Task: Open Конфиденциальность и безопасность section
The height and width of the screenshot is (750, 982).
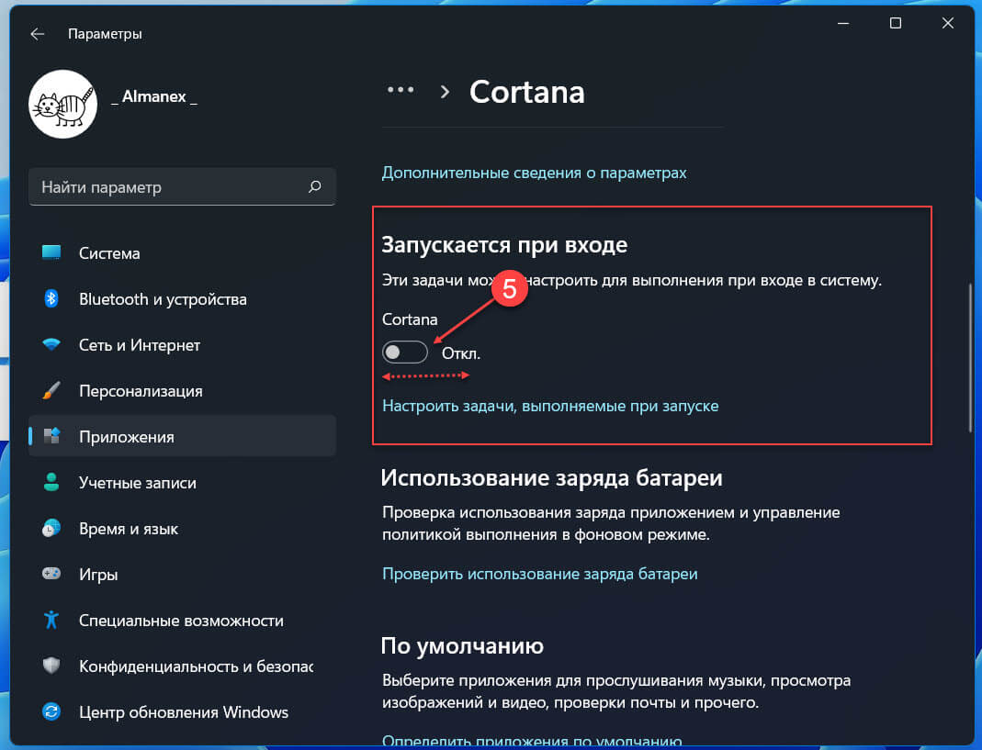Action: [x=182, y=666]
